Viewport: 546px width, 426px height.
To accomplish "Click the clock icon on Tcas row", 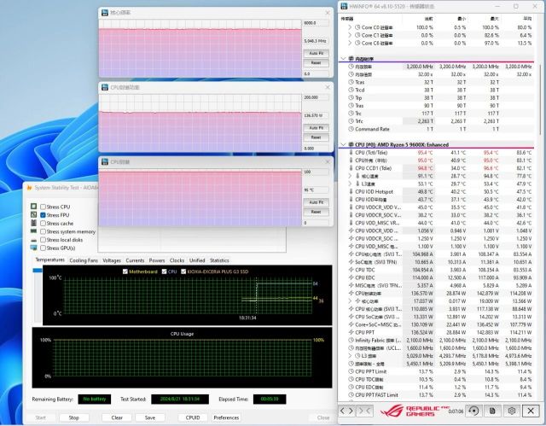I will click(x=351, y=82).
